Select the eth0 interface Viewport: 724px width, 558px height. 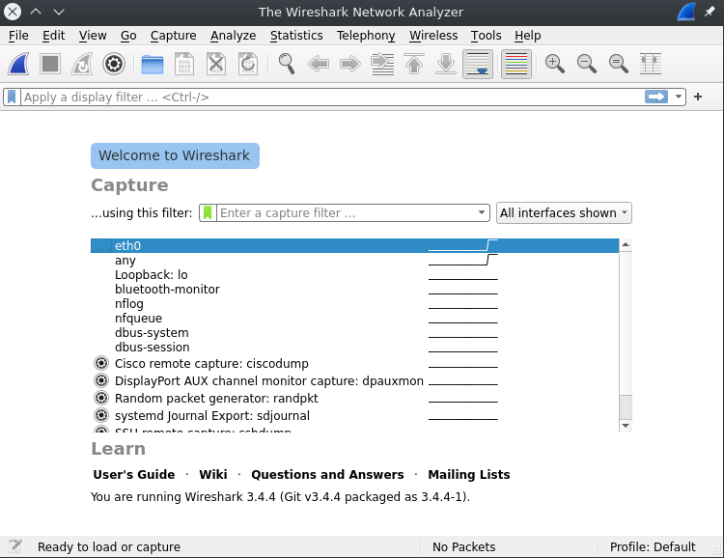354,246
